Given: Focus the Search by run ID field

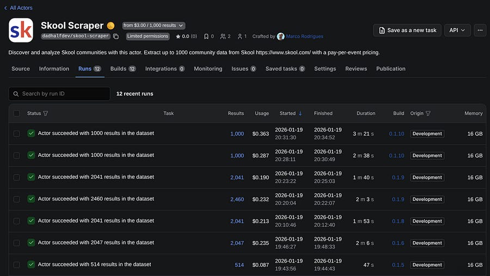Looking at the screenshot, I should 59,94.
